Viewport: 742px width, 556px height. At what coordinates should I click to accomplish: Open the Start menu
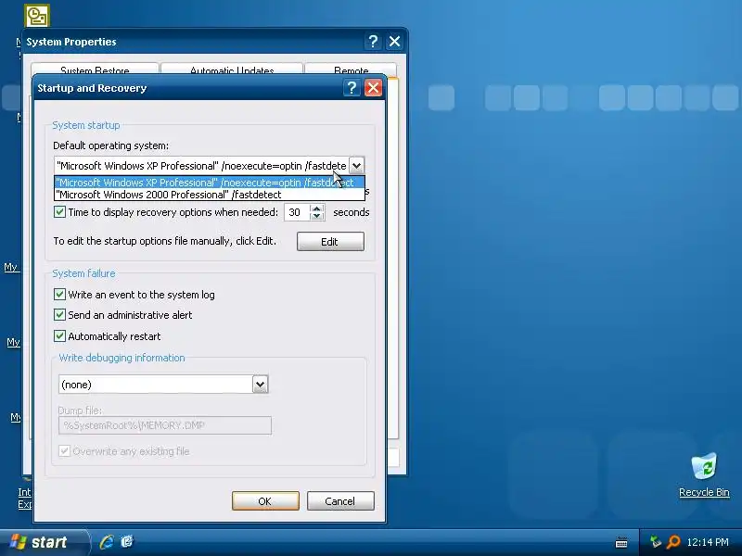pos(44,542)
